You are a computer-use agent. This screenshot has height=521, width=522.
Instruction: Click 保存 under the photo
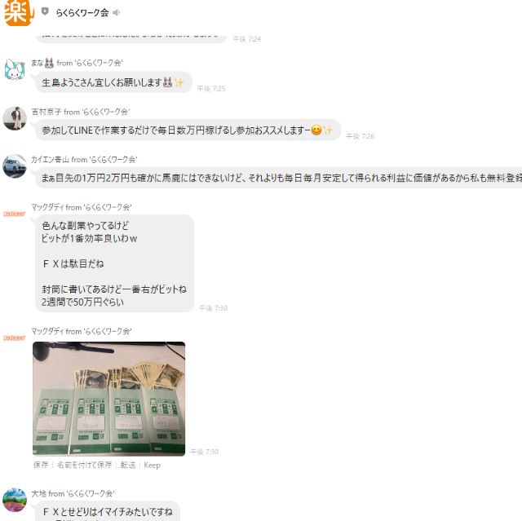pyautogui.click(x=41, y=465)
